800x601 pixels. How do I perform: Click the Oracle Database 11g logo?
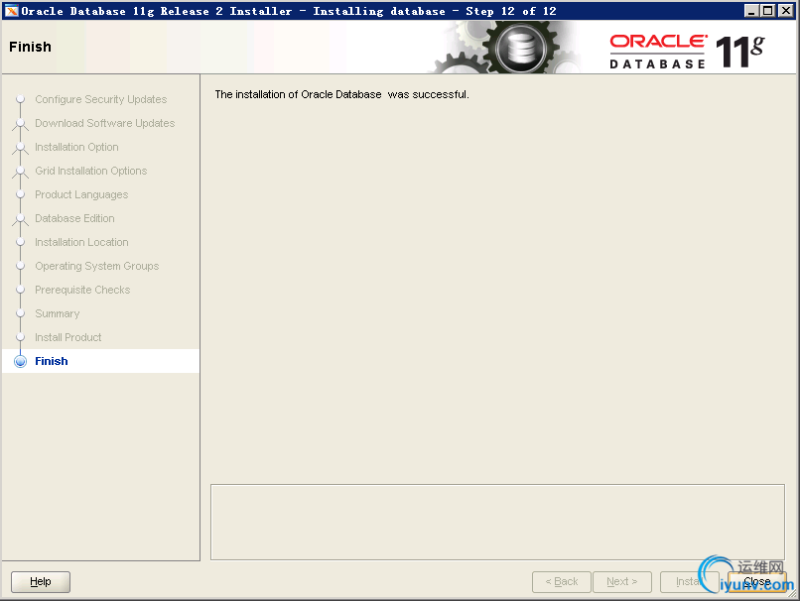pos(687,52)
